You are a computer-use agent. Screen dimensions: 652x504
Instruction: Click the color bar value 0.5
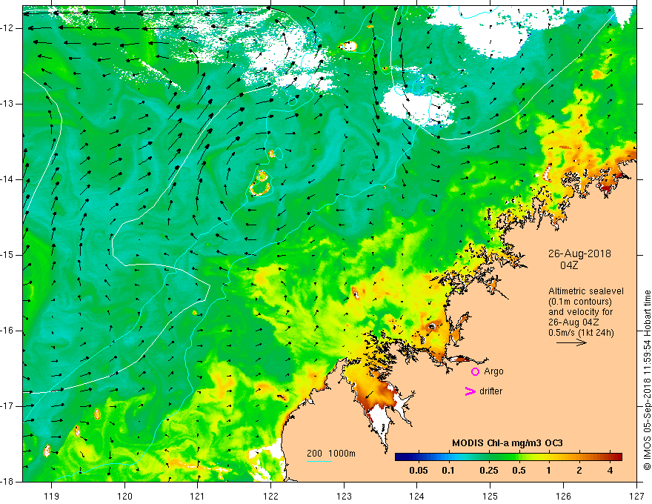coord(519,471)
